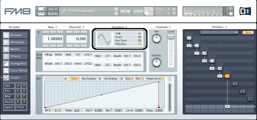Viewport: 257px width, 120px height.
Task: Toggle waveform Invert switch
Action: tap(140, 37)
